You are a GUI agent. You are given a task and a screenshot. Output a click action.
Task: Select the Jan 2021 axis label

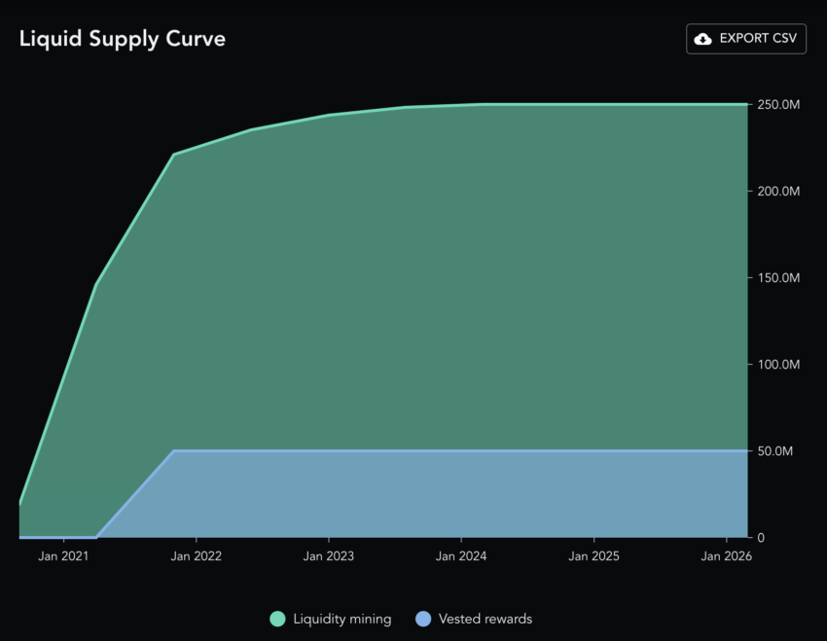pos(63,556)
